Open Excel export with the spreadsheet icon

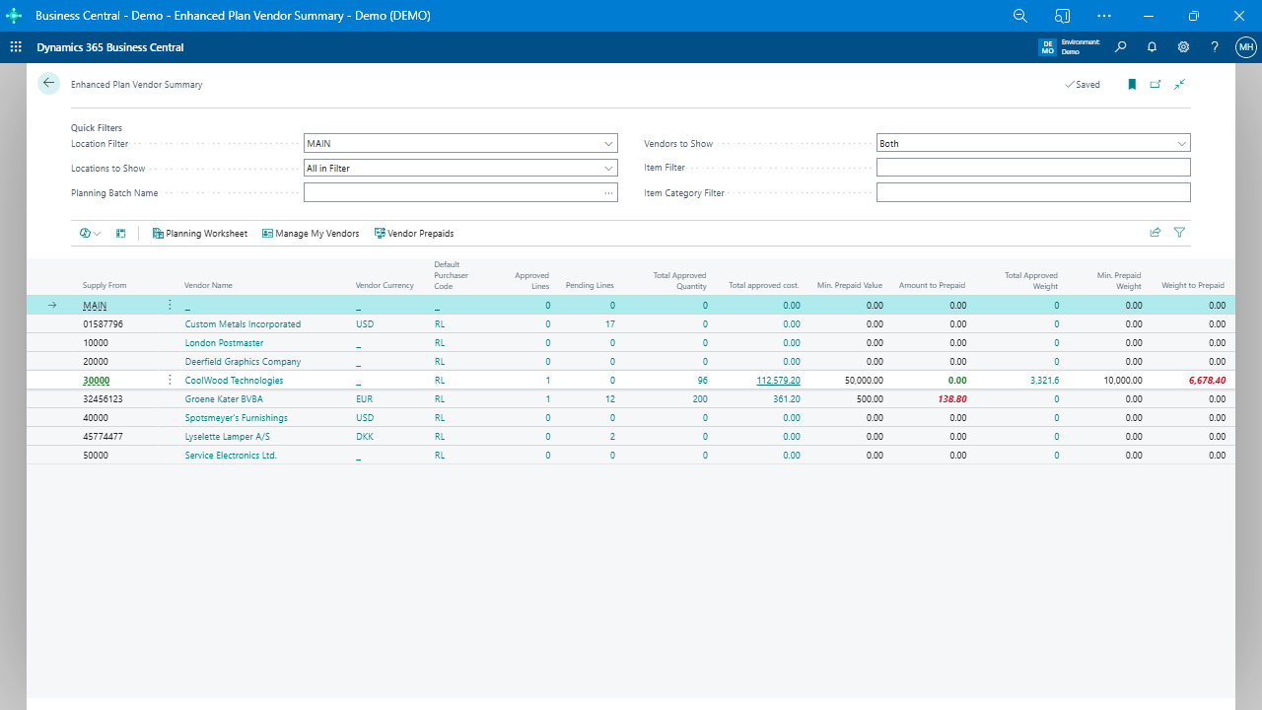pyautogui.click(x=120, y=233)
